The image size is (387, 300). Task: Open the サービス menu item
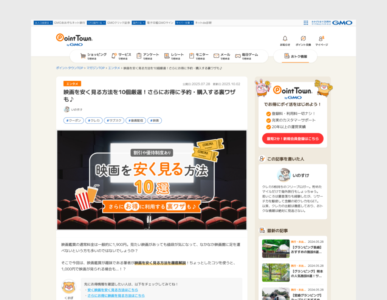point(121,56)
